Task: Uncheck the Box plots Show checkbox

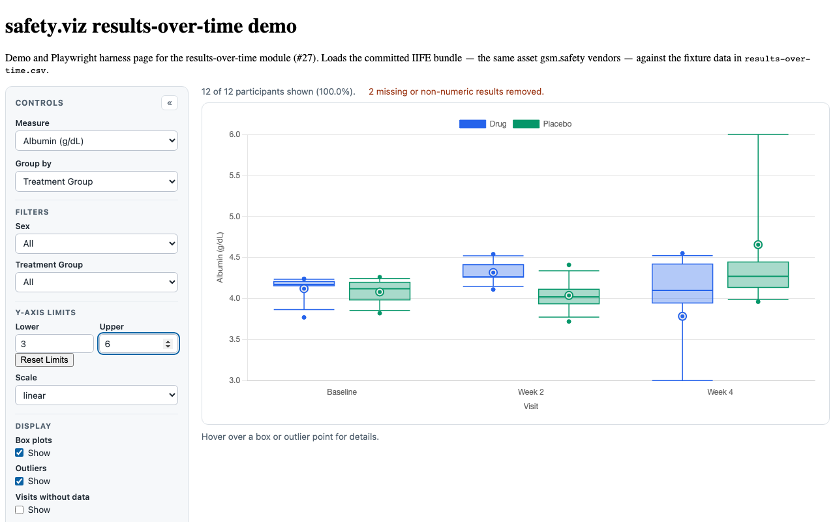Action: click(20, 453)
